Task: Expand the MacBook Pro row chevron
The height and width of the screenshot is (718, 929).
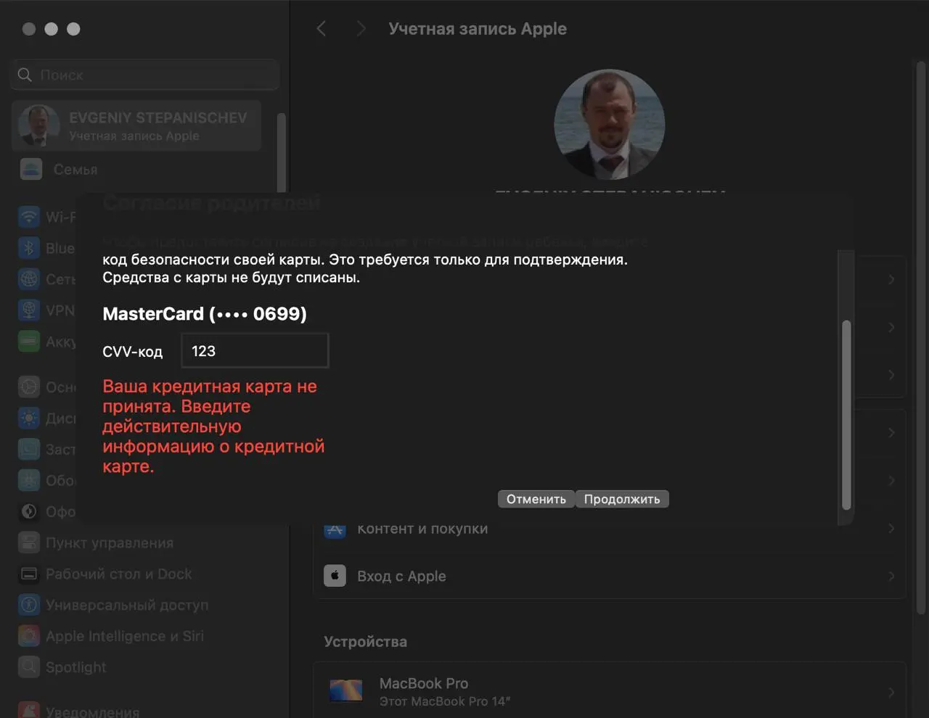Action: pyautogui.click(x=891, y=693)
